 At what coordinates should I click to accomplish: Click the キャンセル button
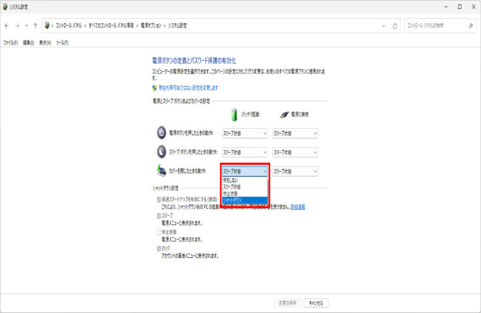pyautogui.click(x=316, y=303)
